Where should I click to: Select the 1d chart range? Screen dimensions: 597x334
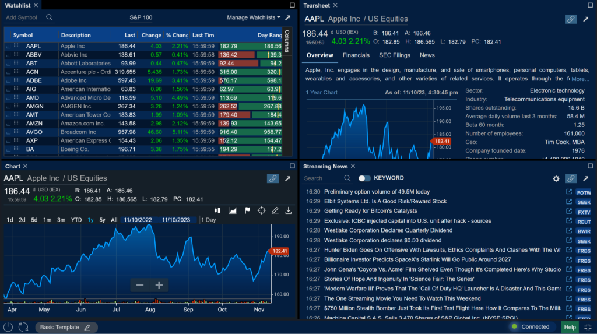coord(10,220)
